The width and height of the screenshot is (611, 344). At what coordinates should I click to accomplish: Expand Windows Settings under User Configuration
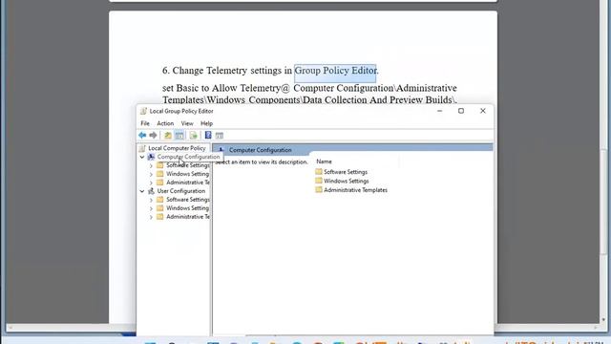point(151,208)
